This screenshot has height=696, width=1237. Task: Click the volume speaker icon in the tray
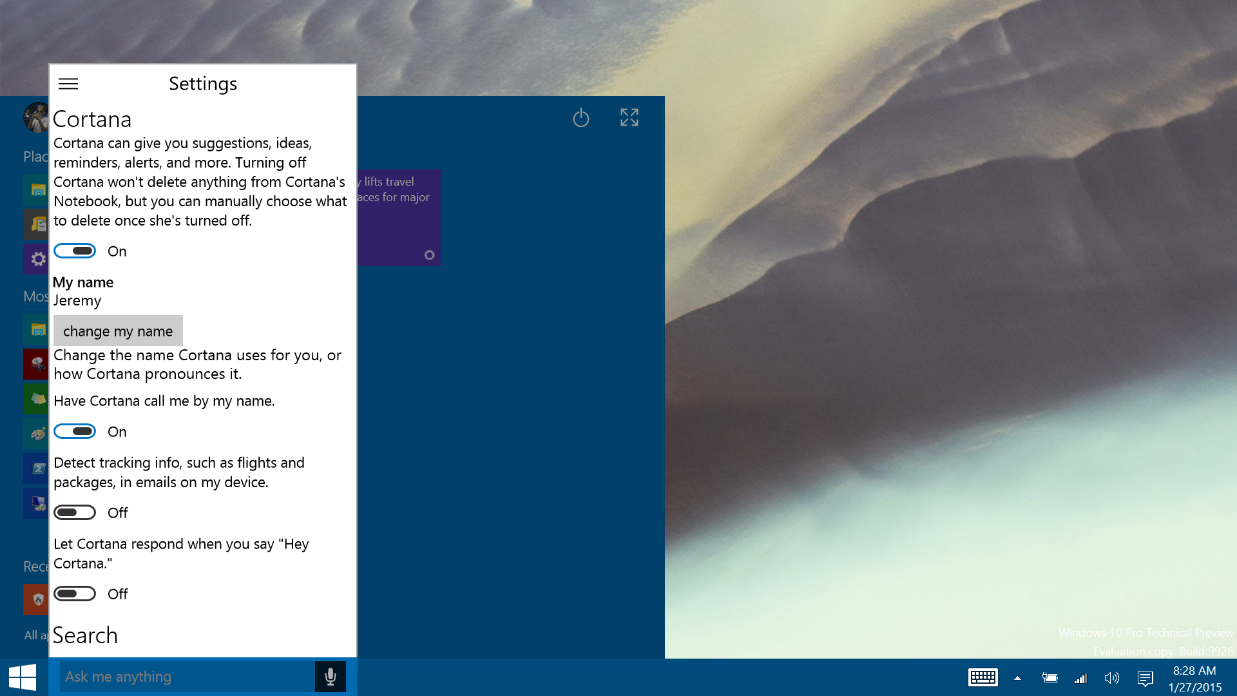tap(1111, 678)
